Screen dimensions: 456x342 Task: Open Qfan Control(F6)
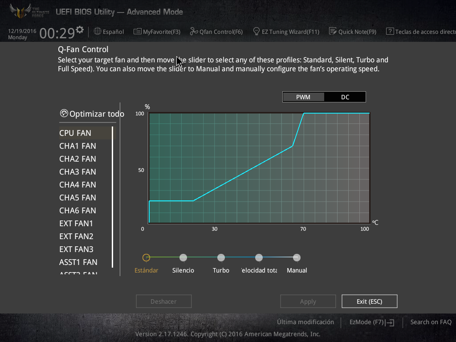216,32
